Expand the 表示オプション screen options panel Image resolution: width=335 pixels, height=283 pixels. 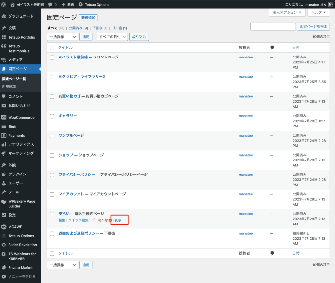[287, 12]
